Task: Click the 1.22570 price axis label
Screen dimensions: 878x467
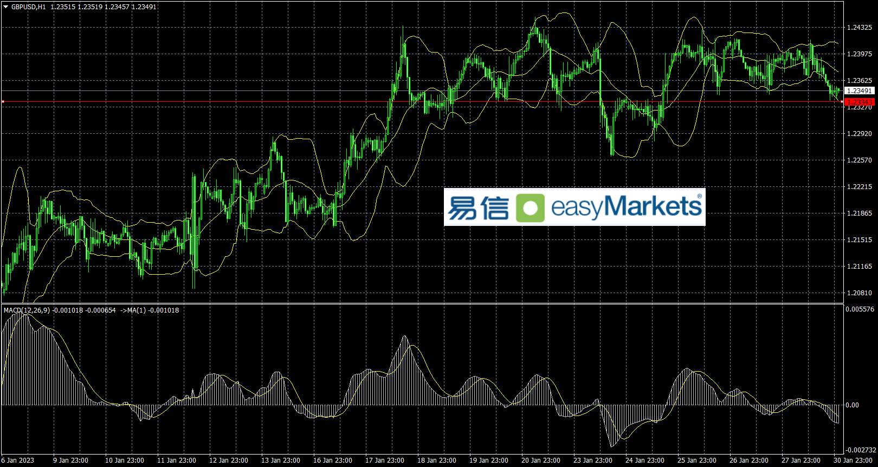Action: click(860, 160)
